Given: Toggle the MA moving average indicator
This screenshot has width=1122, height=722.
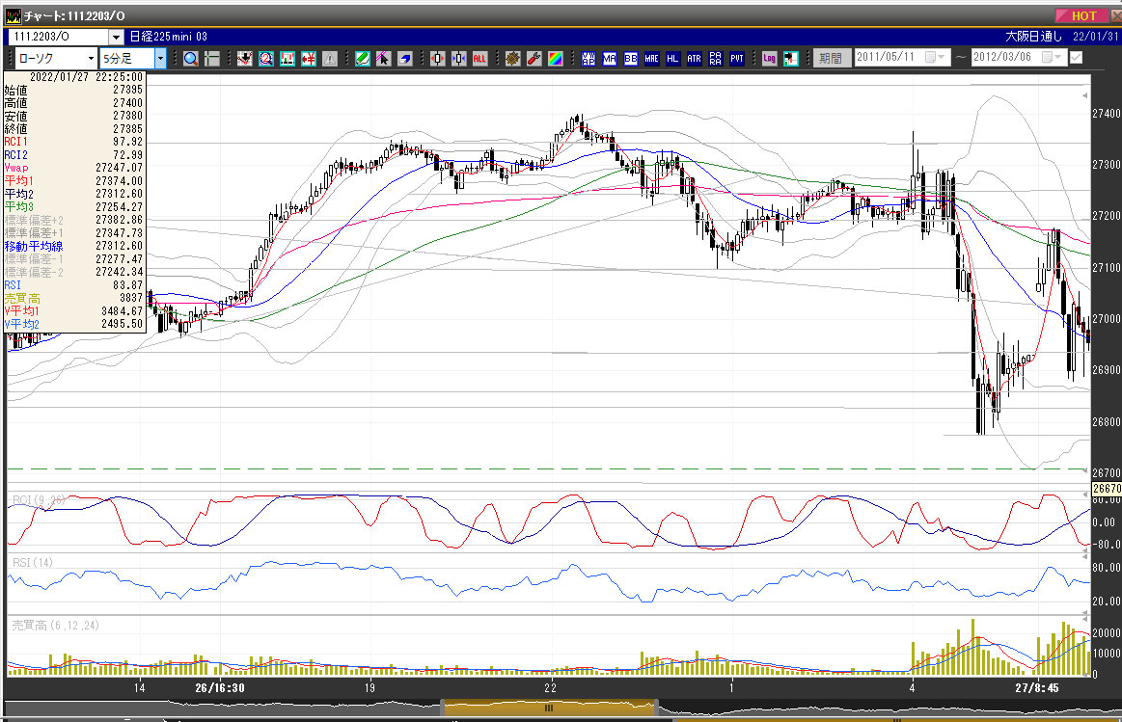Looking at the screenshot, I should [x=610, y=58].
